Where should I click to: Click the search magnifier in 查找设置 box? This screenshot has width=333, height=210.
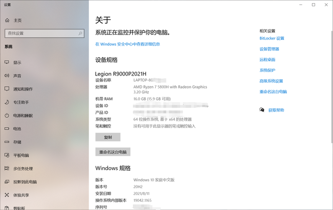click(79, 33)
